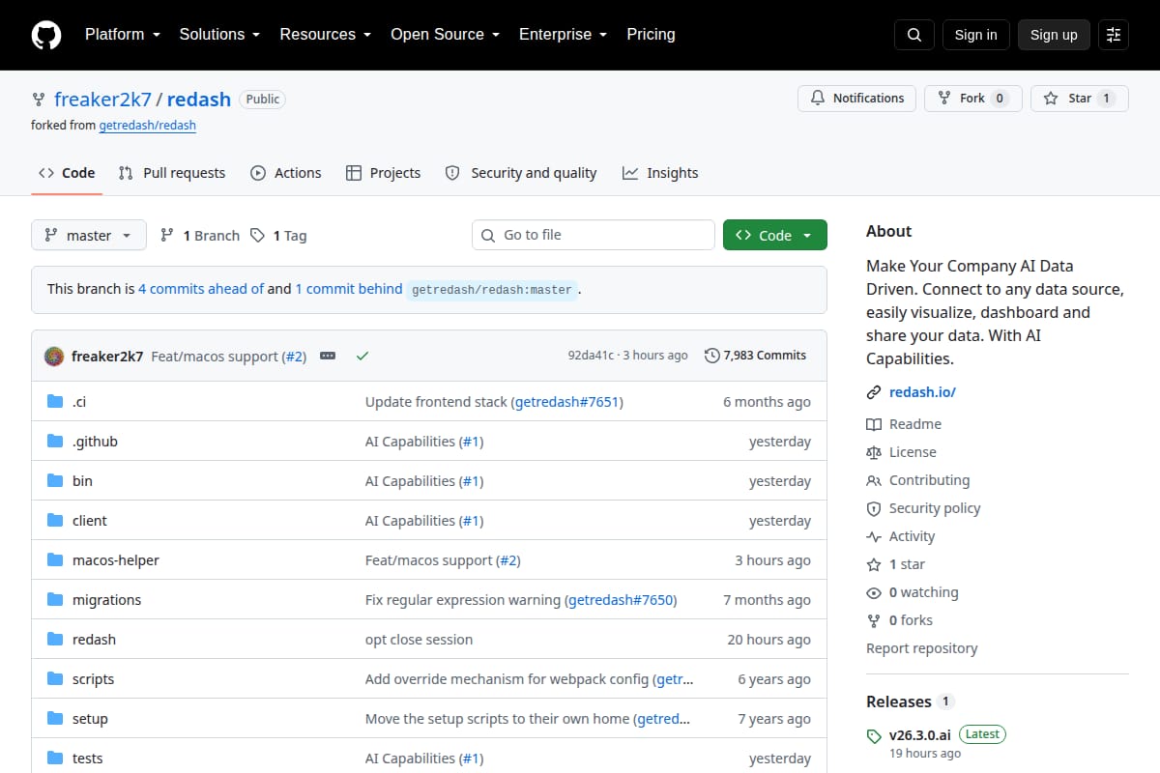Open the Platform menu
The width and height of the screenshot is (1160, 773).
point(122,34)
